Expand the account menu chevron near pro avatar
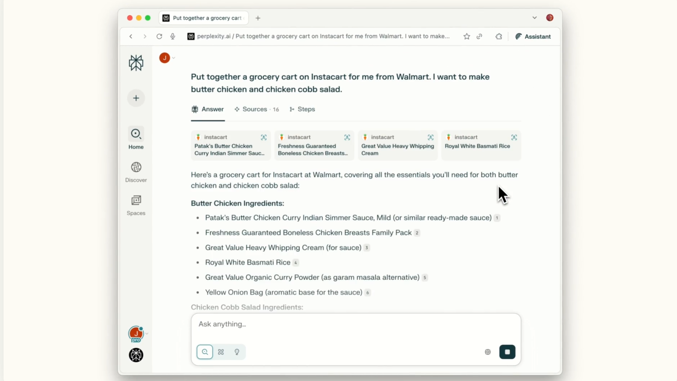 (x=146, y=334)
